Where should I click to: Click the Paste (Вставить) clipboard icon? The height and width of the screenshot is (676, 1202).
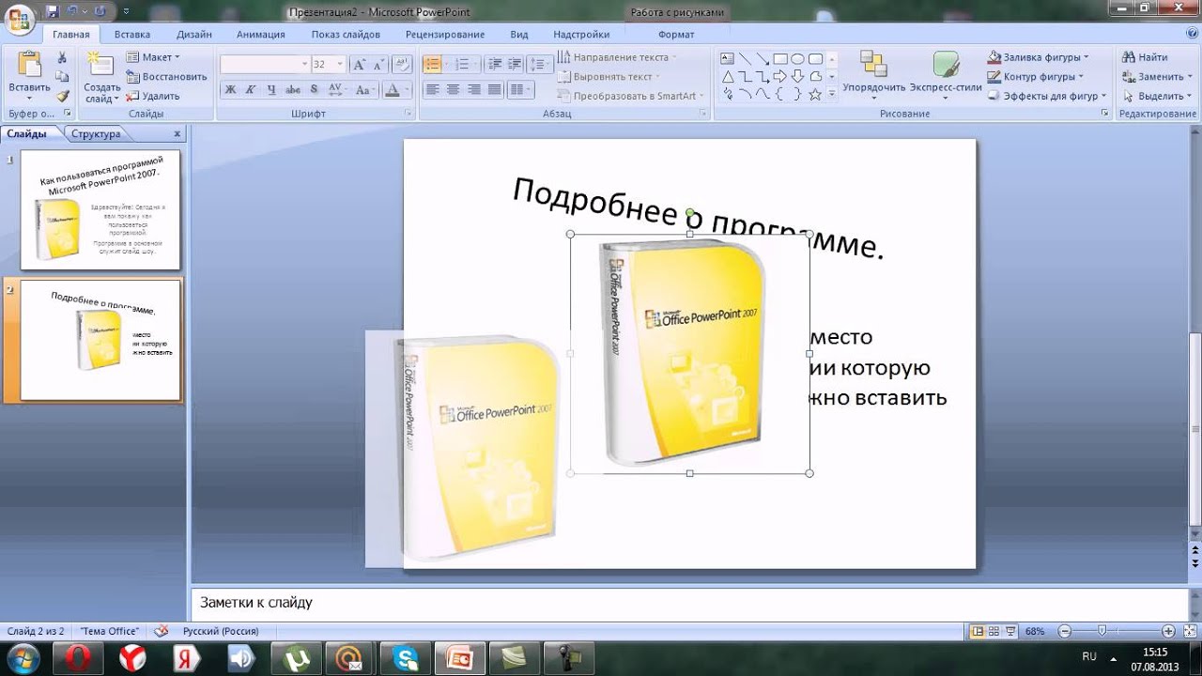tap(29, 66)
